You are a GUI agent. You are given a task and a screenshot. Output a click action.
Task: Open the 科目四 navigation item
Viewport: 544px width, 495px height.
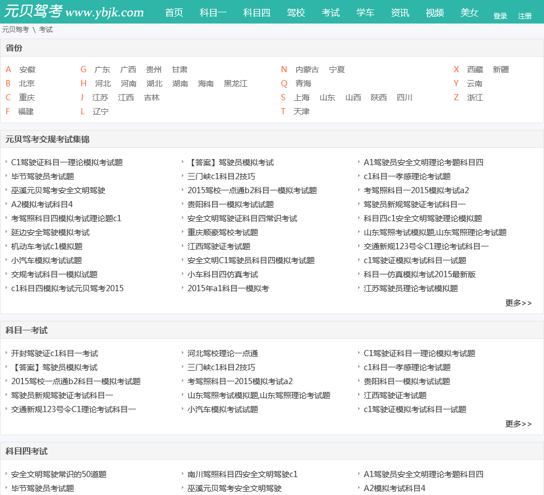pos(257,13)
